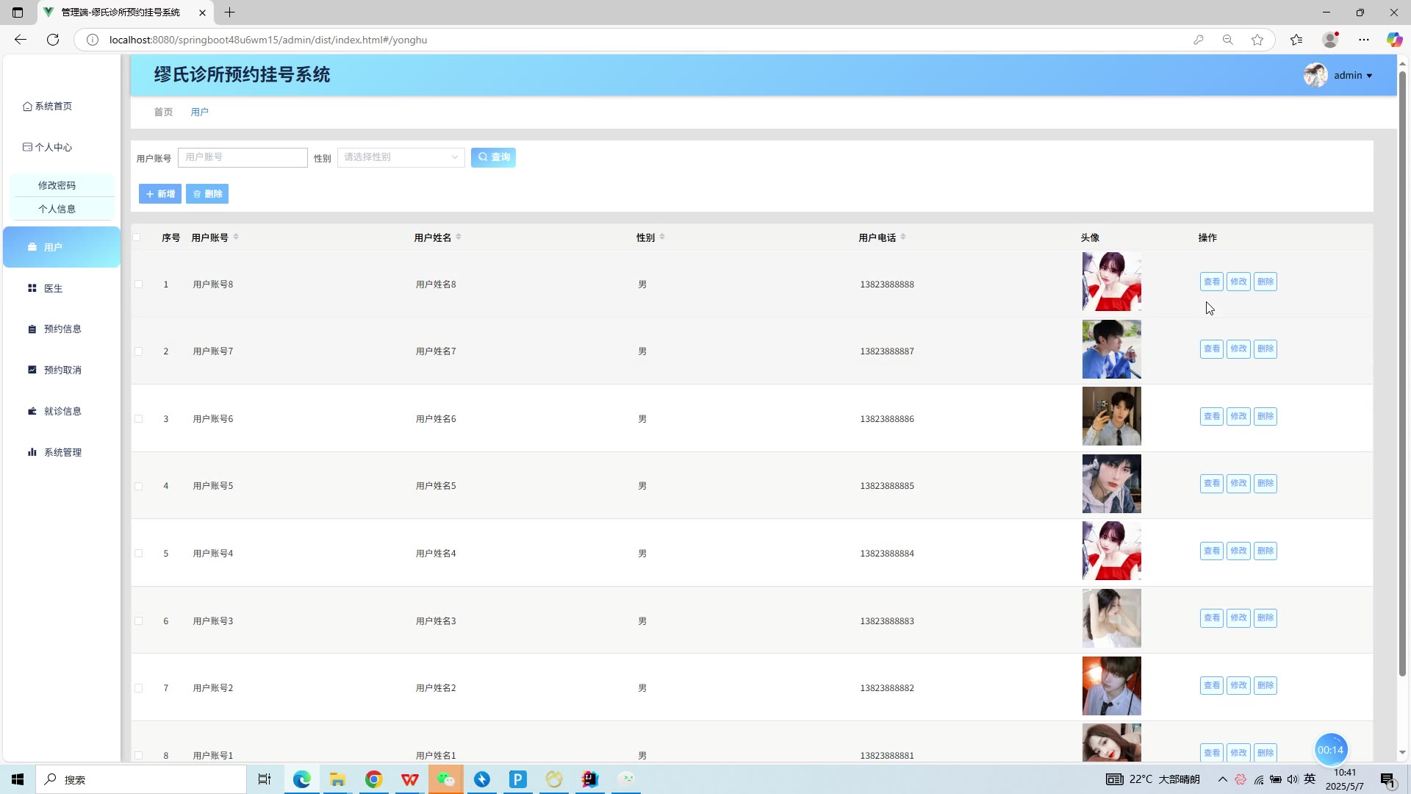Open Chrome from the Windows taskbar

point(373,779)
